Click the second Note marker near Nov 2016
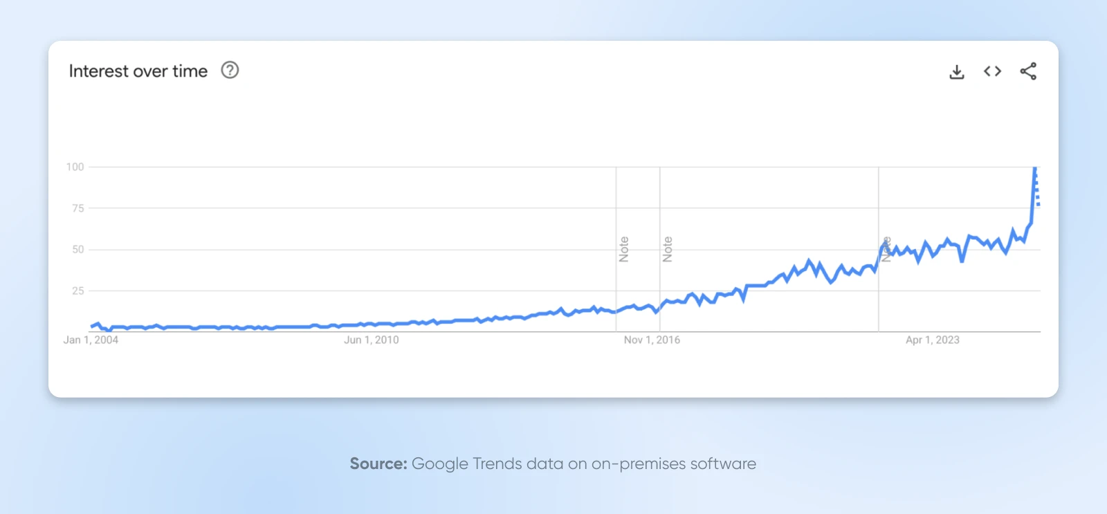The height and width of the screenshot is (514, 1107). click(667, 249)
